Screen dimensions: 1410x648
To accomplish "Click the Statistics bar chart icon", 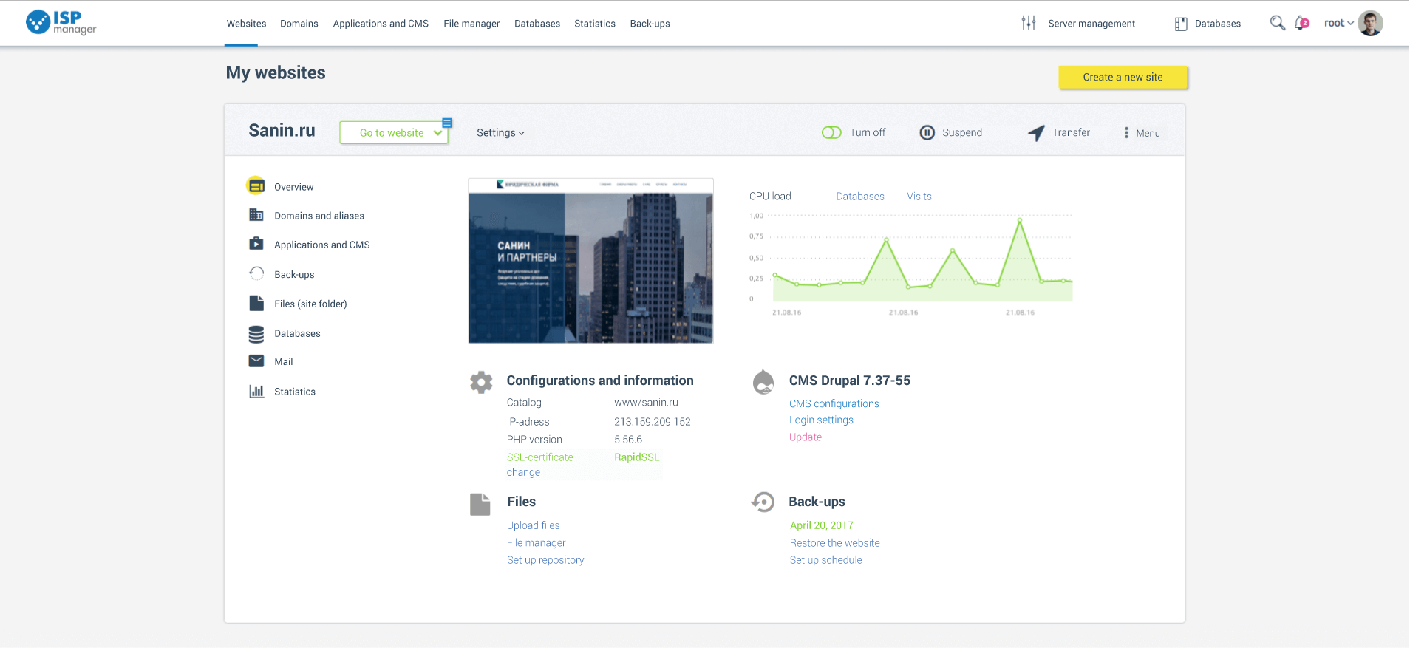I will [x=256, y=392].
